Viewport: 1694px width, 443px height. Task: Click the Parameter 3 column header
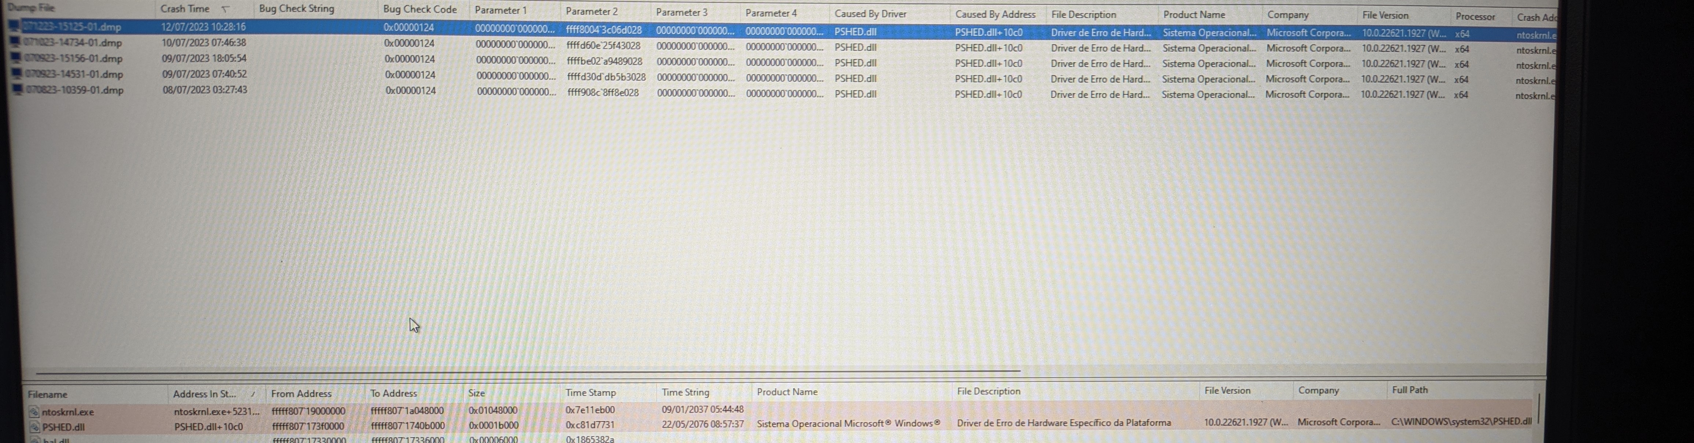pyautogui.click(x=681, y=12)
